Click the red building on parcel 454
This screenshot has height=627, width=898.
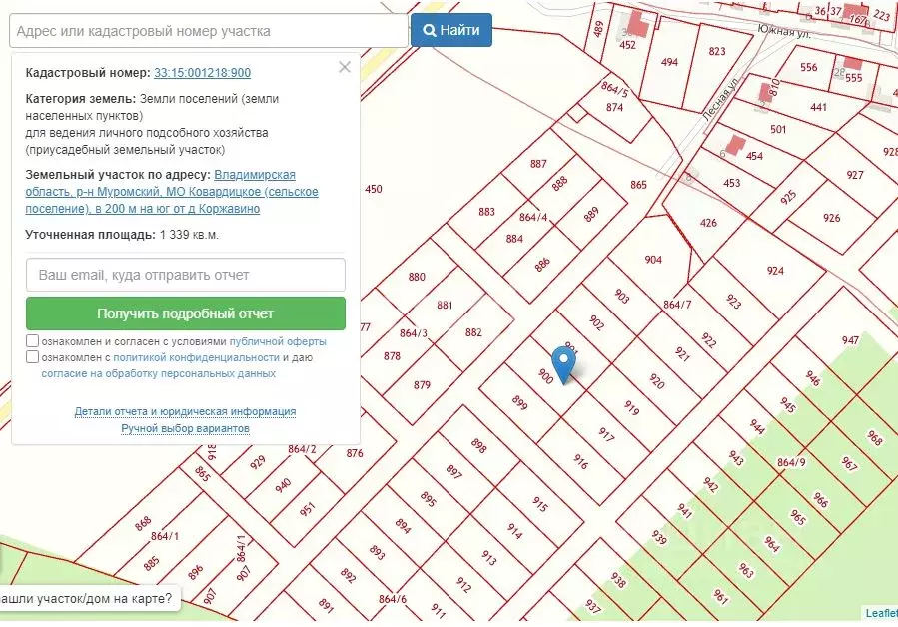(x=734, y=144)
